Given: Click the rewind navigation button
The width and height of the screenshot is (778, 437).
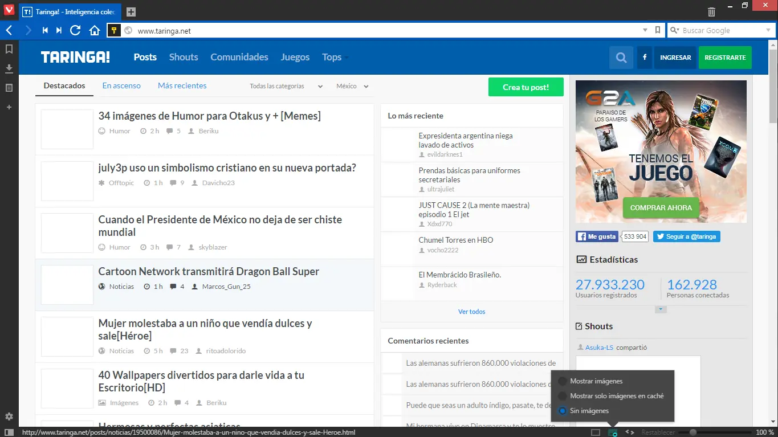Looking at the screenshot, I should [45, 30].
